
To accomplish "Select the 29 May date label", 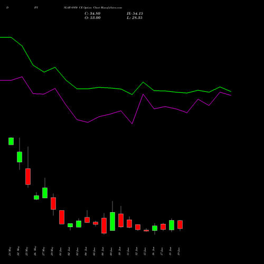I will click(52, 251).
